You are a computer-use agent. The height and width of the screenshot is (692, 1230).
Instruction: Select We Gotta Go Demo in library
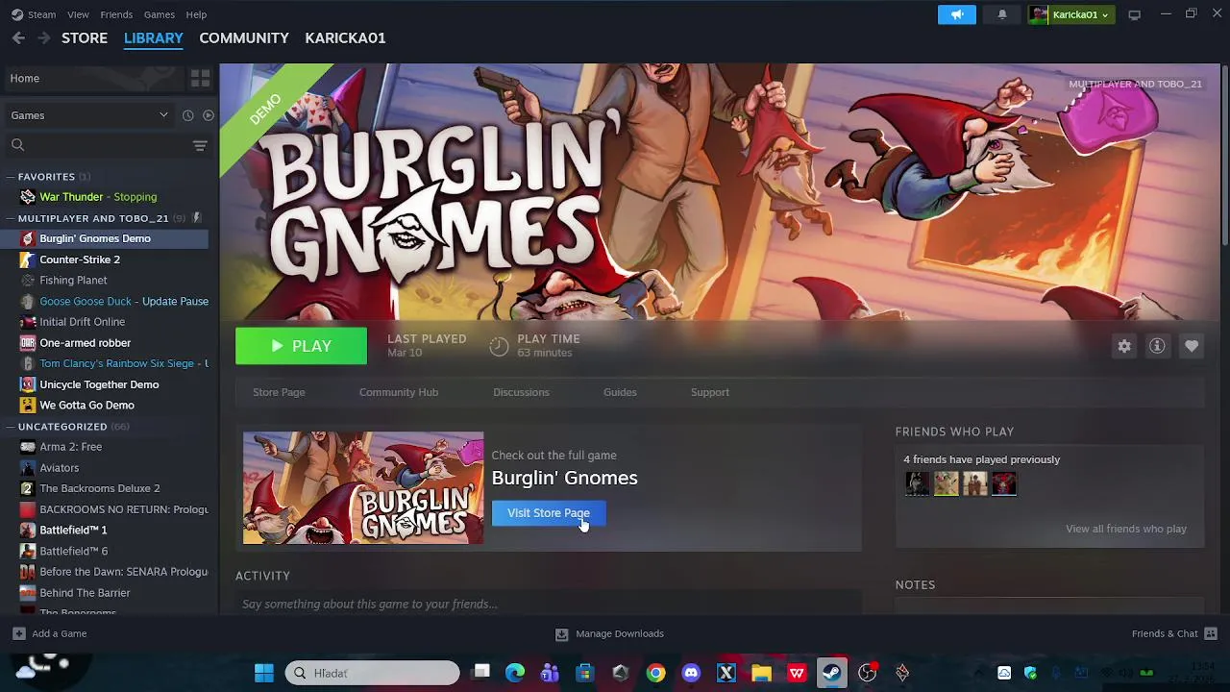coord(106,406)
